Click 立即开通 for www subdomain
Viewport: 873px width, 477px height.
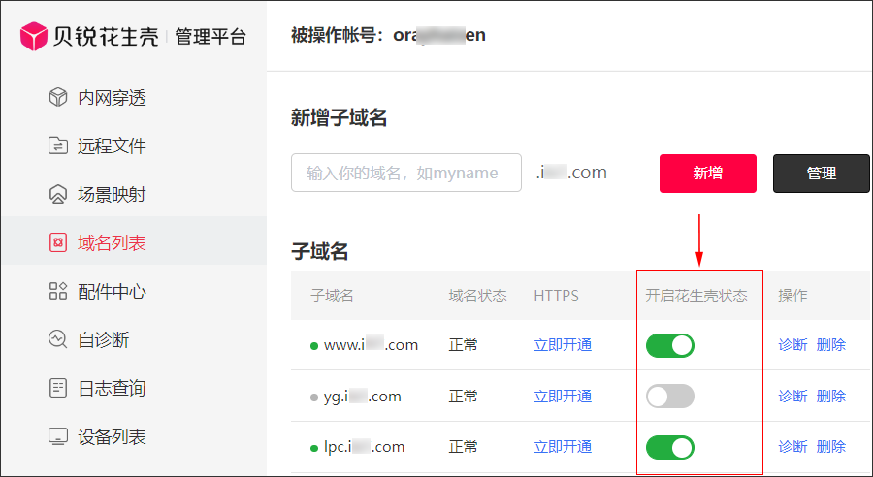click(x=563, y=345)
